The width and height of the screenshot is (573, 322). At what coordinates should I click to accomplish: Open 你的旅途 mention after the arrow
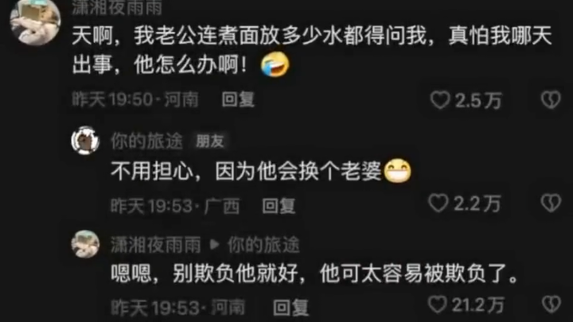click(263, 245)
